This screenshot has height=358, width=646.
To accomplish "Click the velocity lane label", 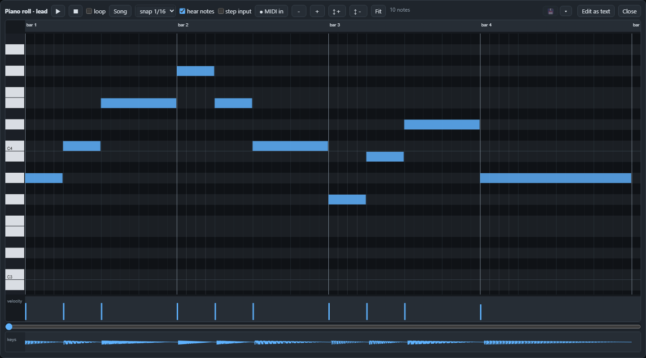I will coord(14,301).
